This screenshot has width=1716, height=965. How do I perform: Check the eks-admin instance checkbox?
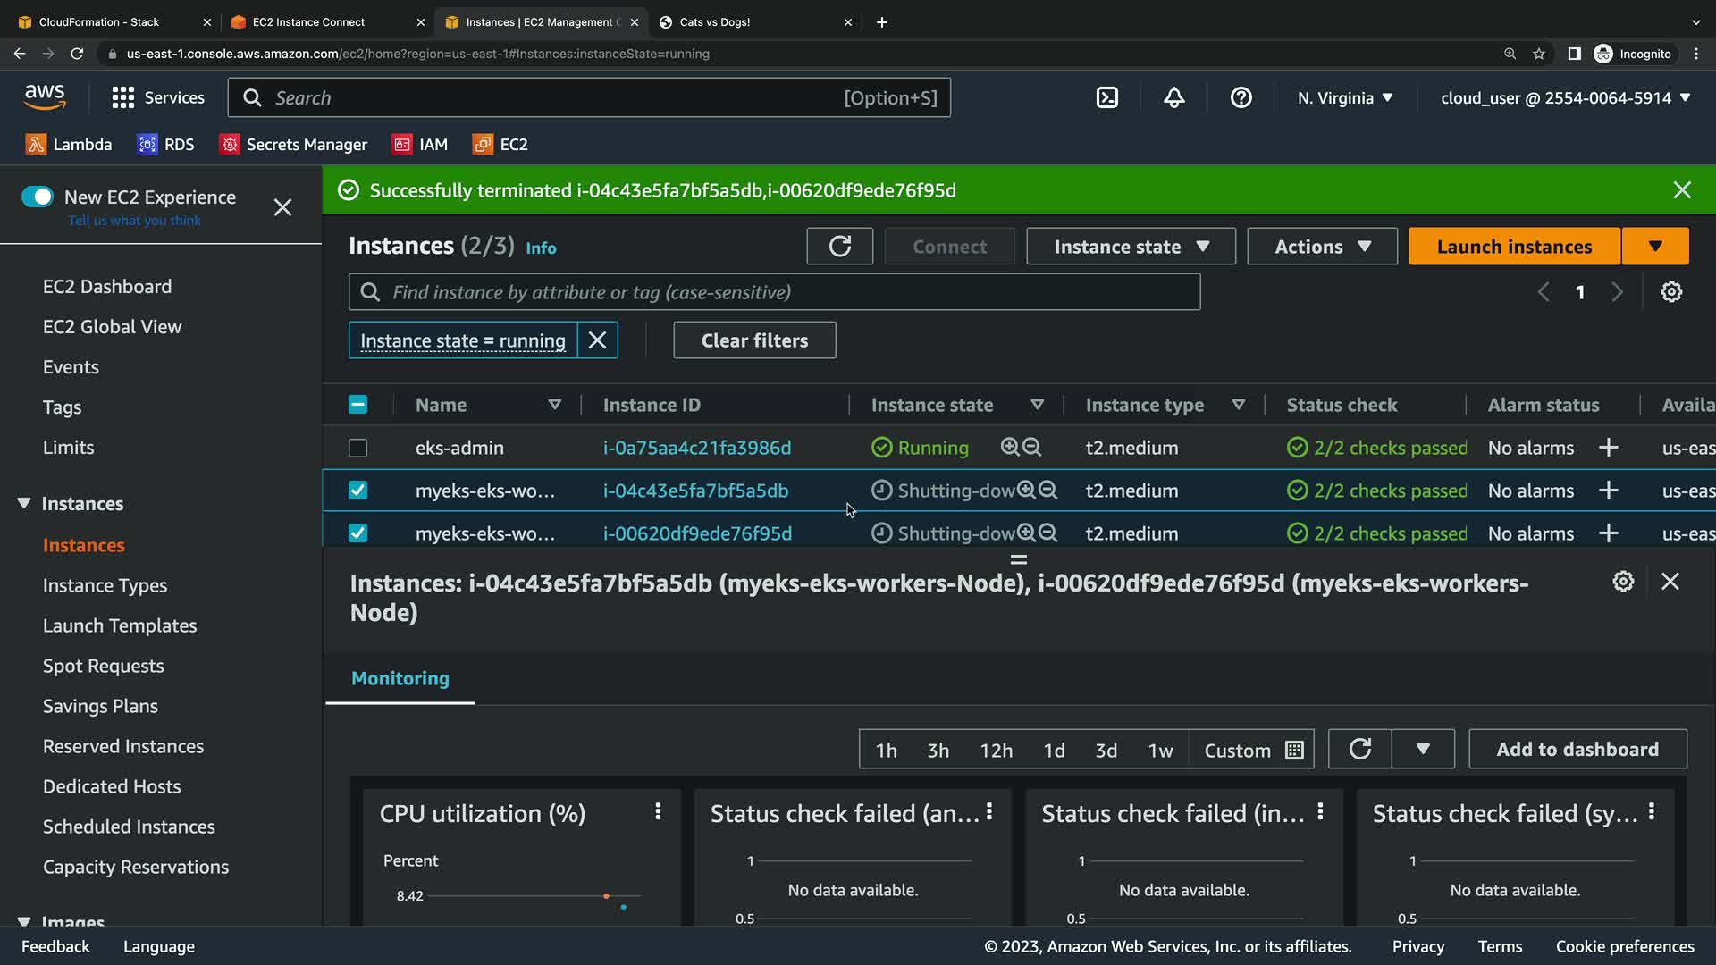point(357,448)
